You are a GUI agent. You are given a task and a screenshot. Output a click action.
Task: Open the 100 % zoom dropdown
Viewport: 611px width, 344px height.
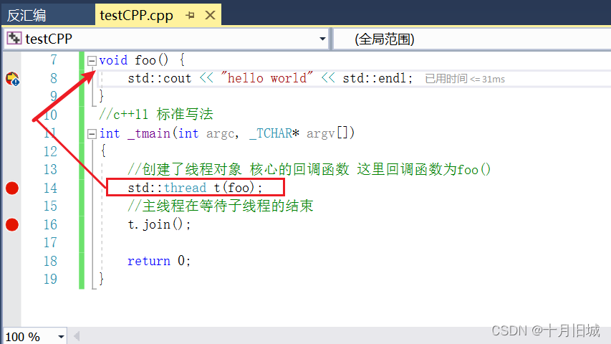pos(61,337)
